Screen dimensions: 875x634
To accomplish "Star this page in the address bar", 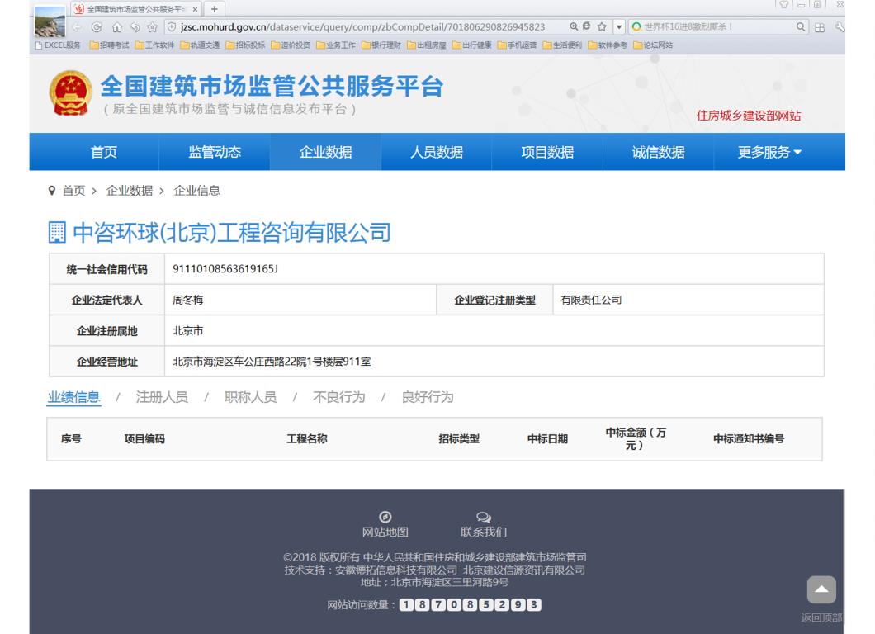I will click(x=602, y=27).
